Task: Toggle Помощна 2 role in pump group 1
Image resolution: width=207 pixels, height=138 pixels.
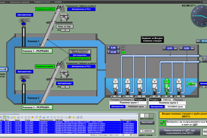Action: click(x=116, y=100)
